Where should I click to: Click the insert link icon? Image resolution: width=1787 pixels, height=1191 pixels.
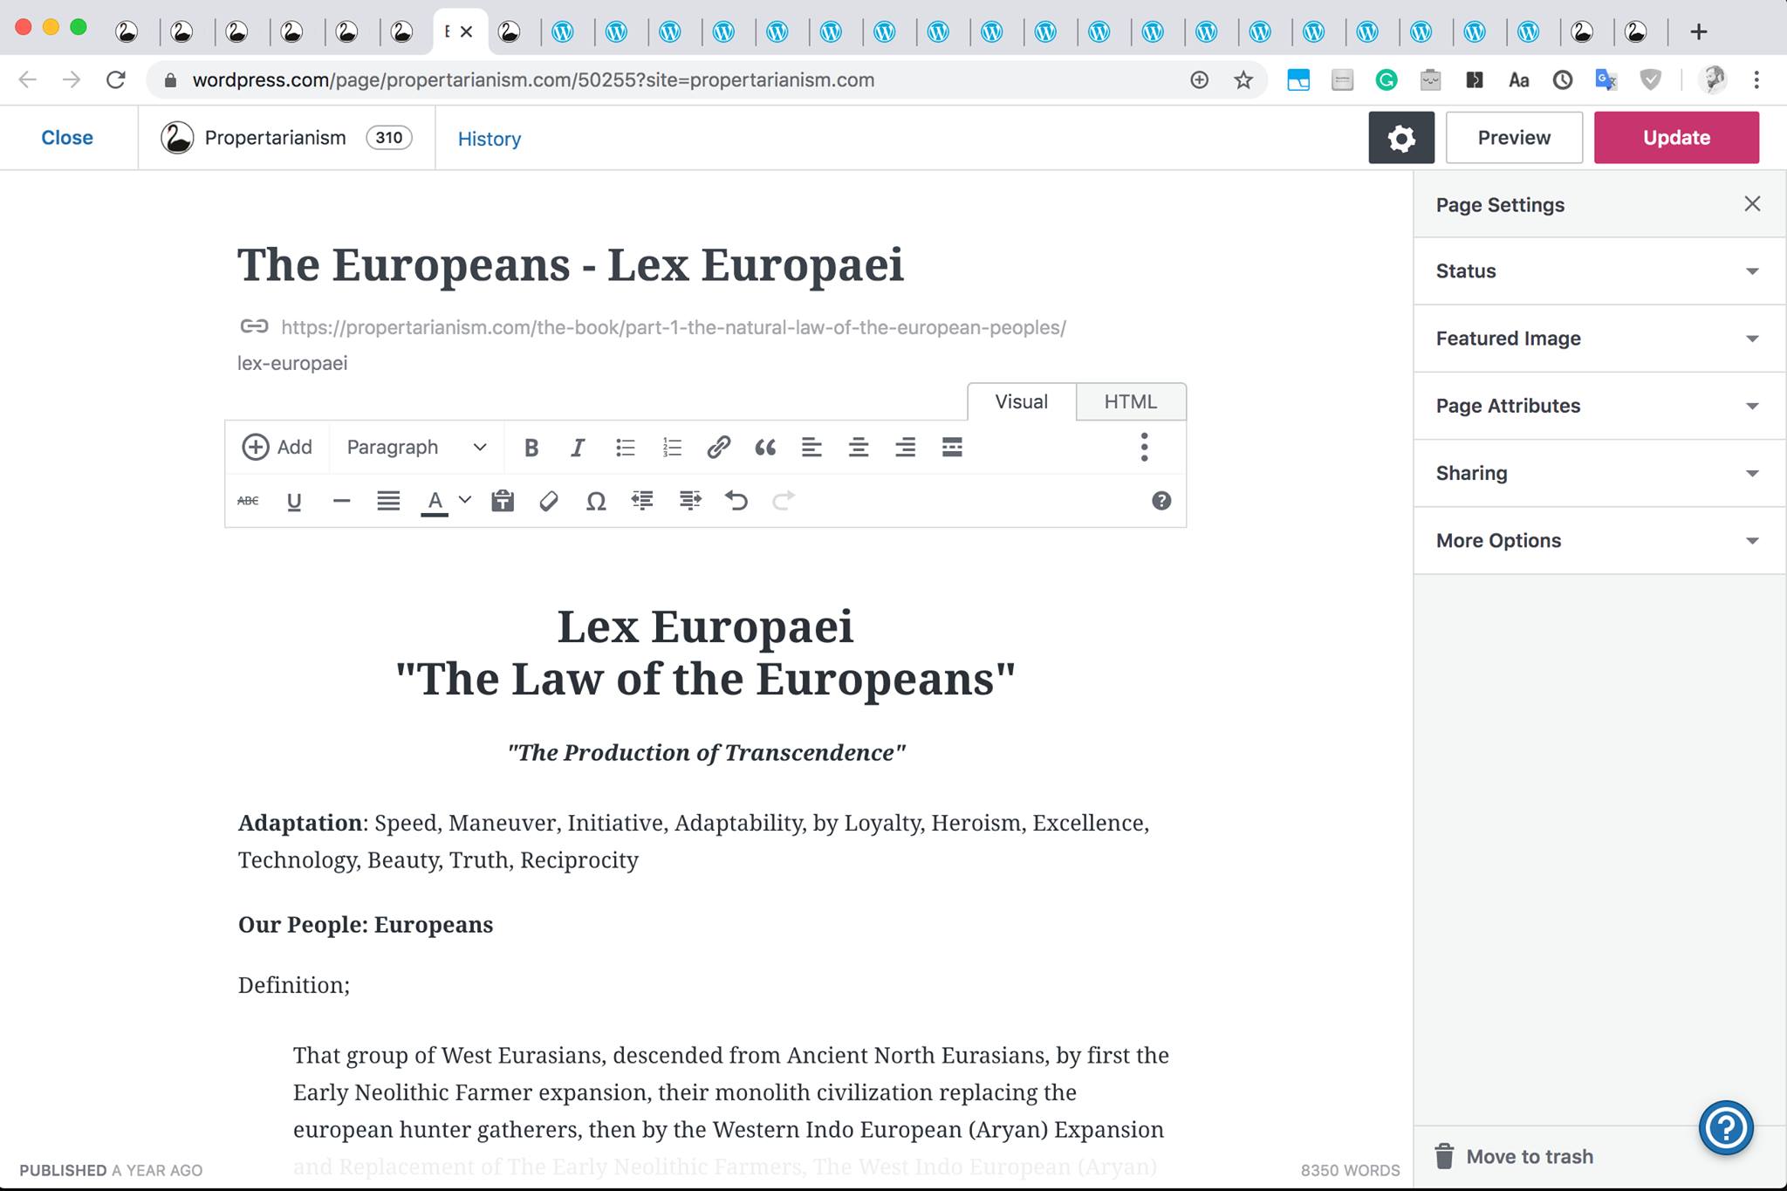[718, 448]
